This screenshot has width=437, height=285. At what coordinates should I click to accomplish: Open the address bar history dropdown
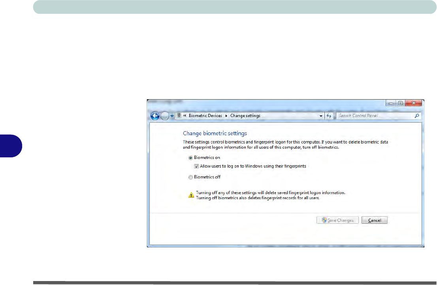click(321, 116)
